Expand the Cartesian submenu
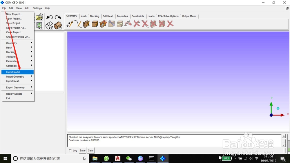The width and height of the screenshot is (290, 163). pos(18,66)
